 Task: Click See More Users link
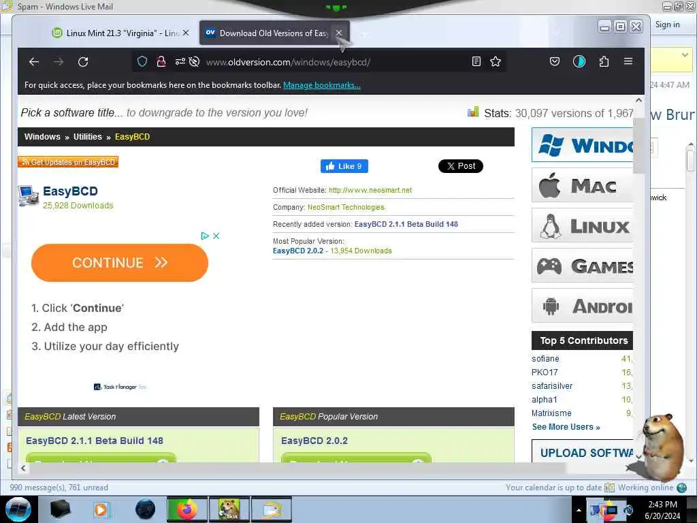(566, 427)
